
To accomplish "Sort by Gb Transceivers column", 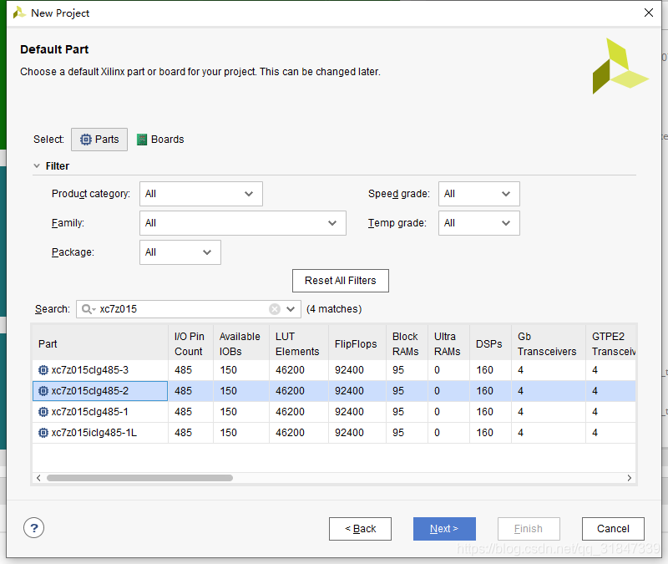I will 549,343.
